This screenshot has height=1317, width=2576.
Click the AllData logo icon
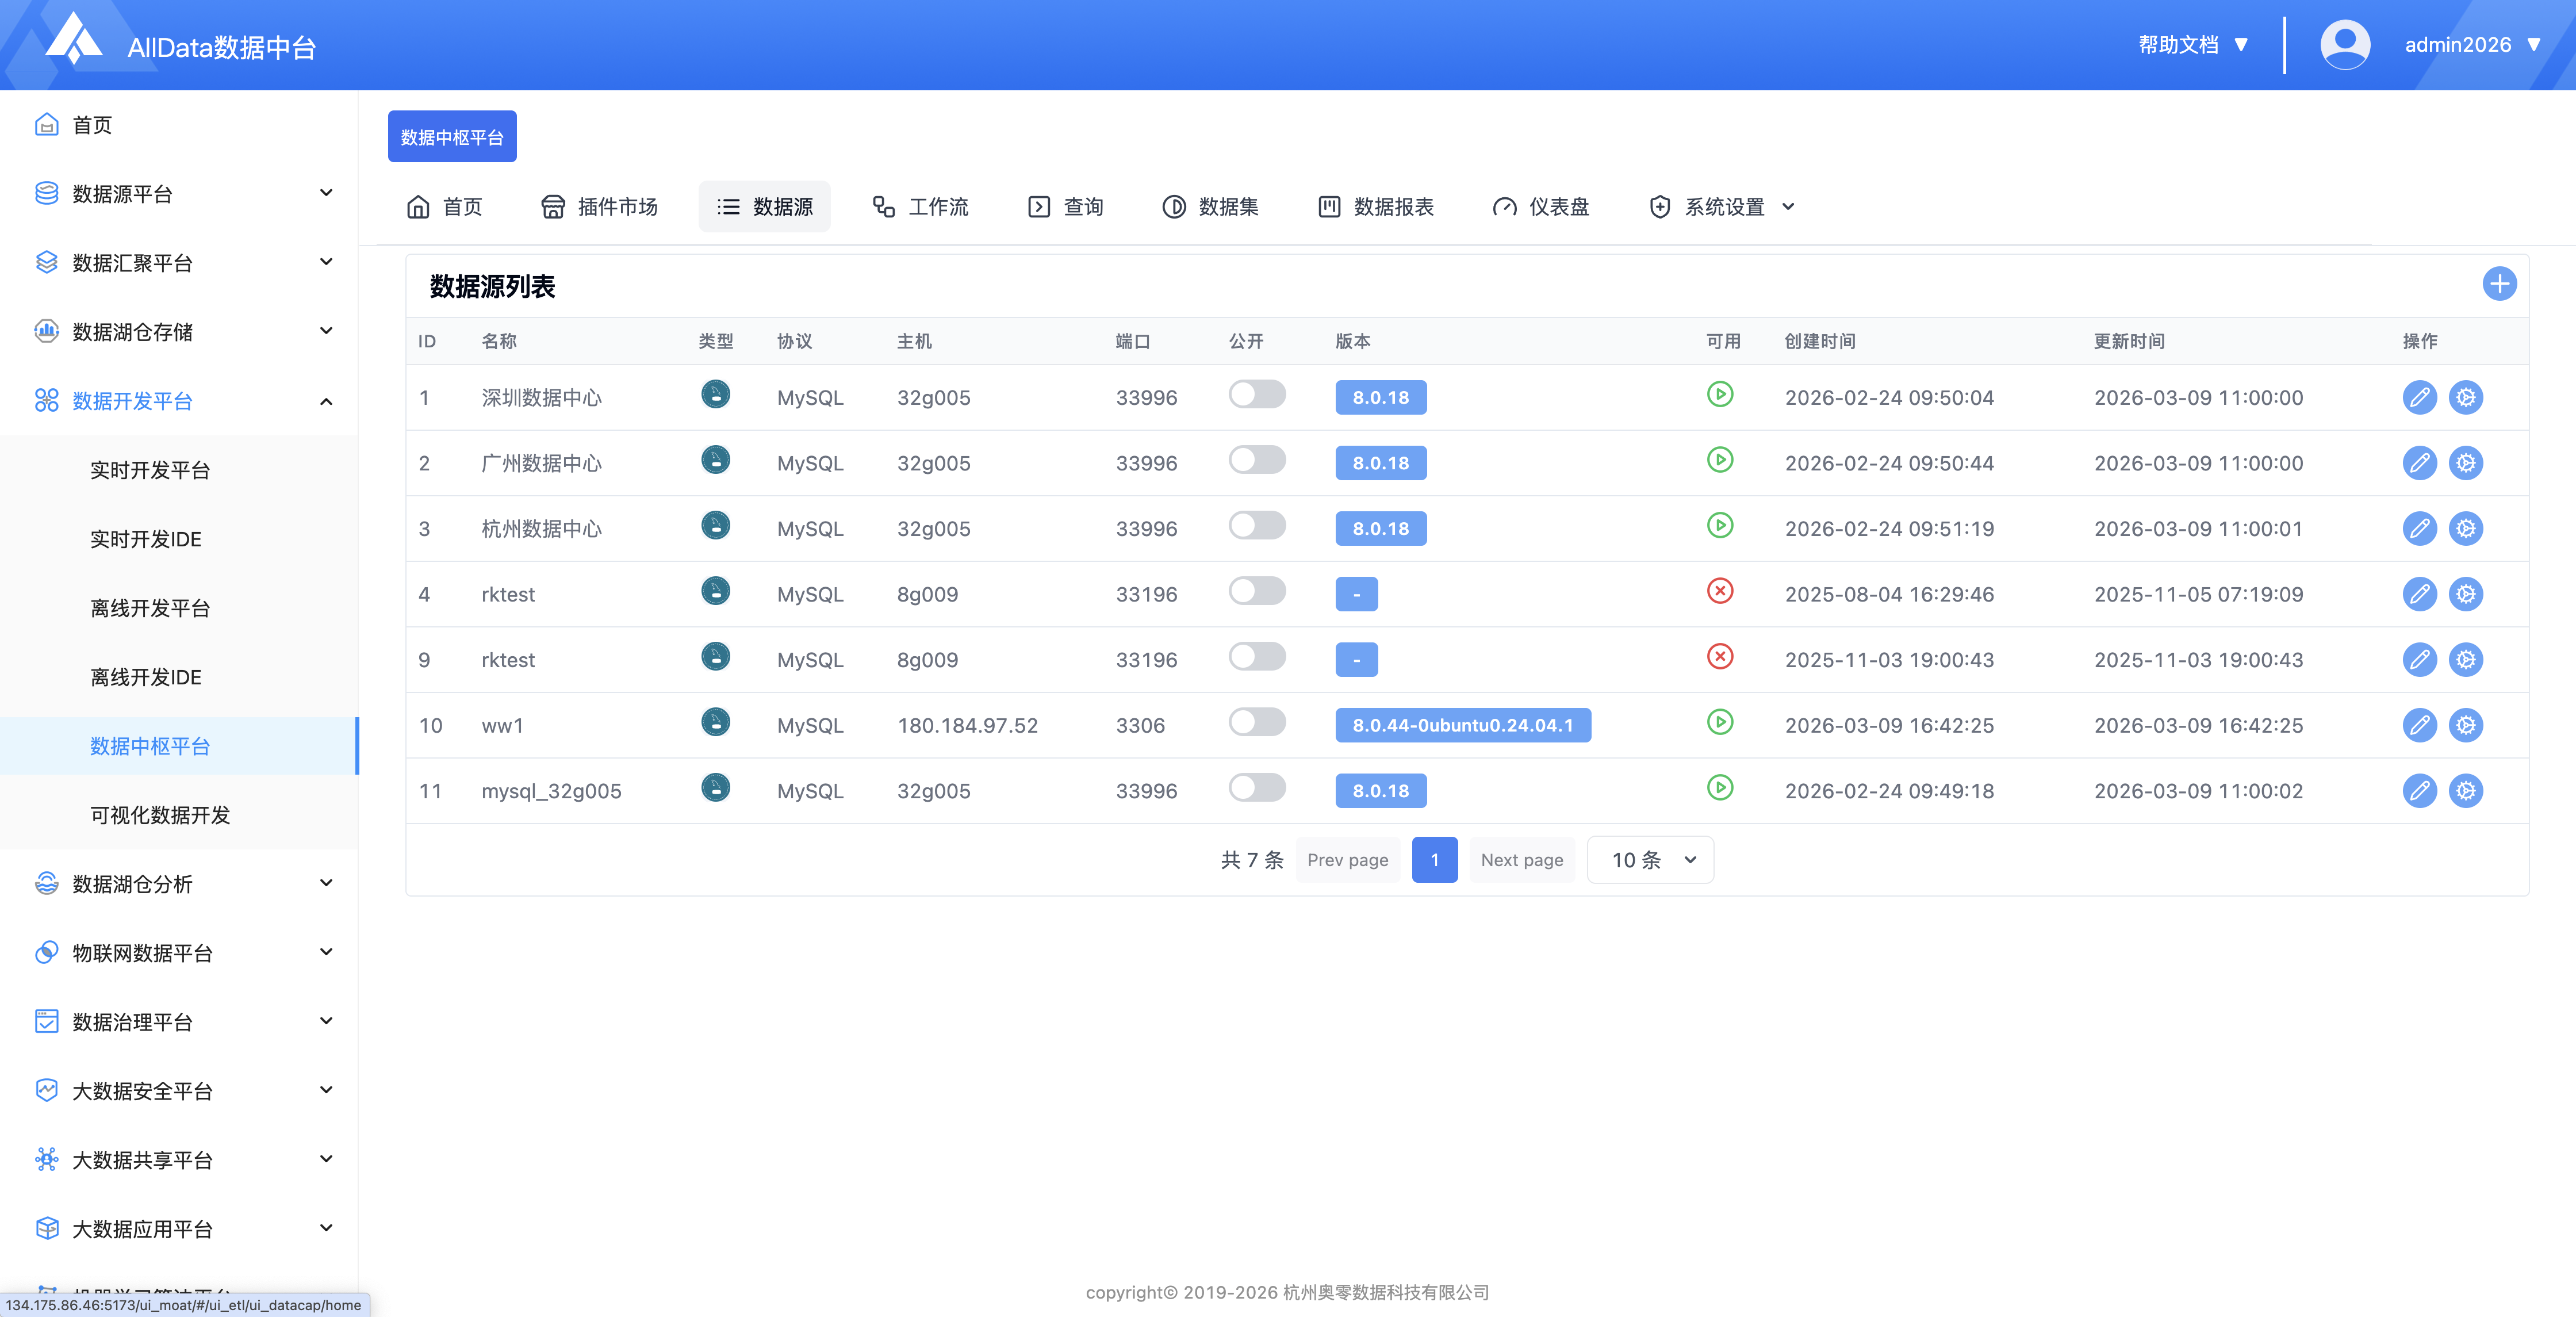pos(74,40)
